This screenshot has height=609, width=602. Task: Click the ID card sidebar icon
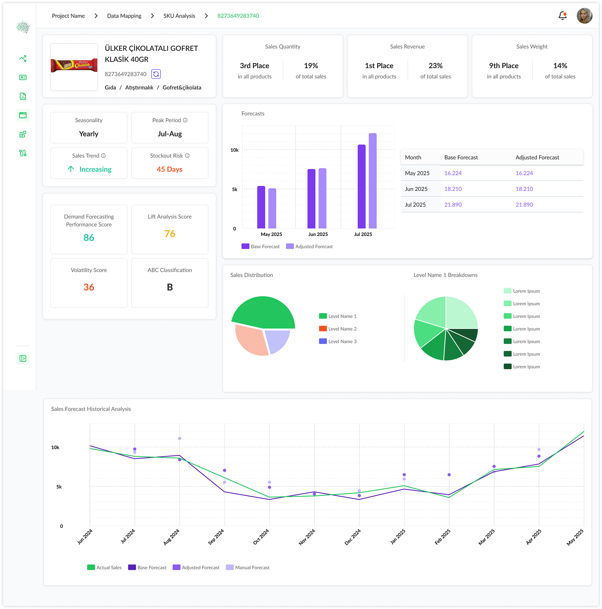coord(23,77)
